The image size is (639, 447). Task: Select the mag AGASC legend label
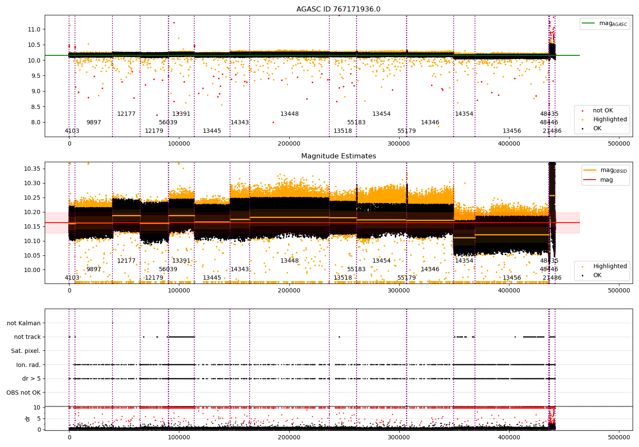click(x=613, y=23)
